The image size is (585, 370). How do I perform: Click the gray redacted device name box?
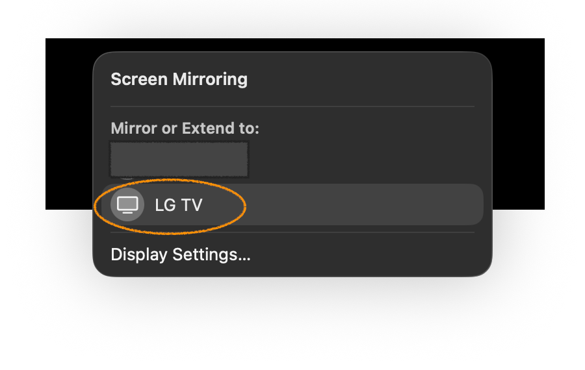click(179, 158)
